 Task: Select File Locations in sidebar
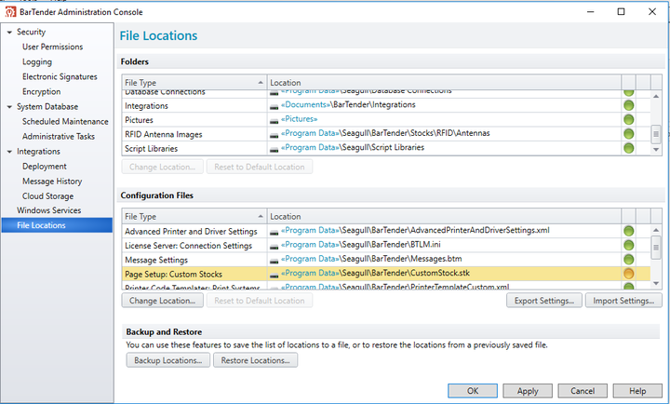click(57, 225)
